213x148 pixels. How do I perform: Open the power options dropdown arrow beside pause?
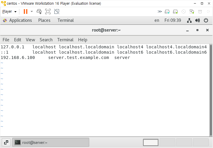[x=32, y=11]
